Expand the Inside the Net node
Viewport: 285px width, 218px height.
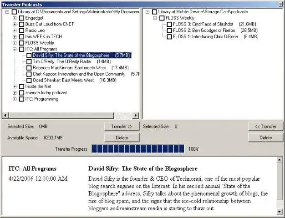coord(15,86)
